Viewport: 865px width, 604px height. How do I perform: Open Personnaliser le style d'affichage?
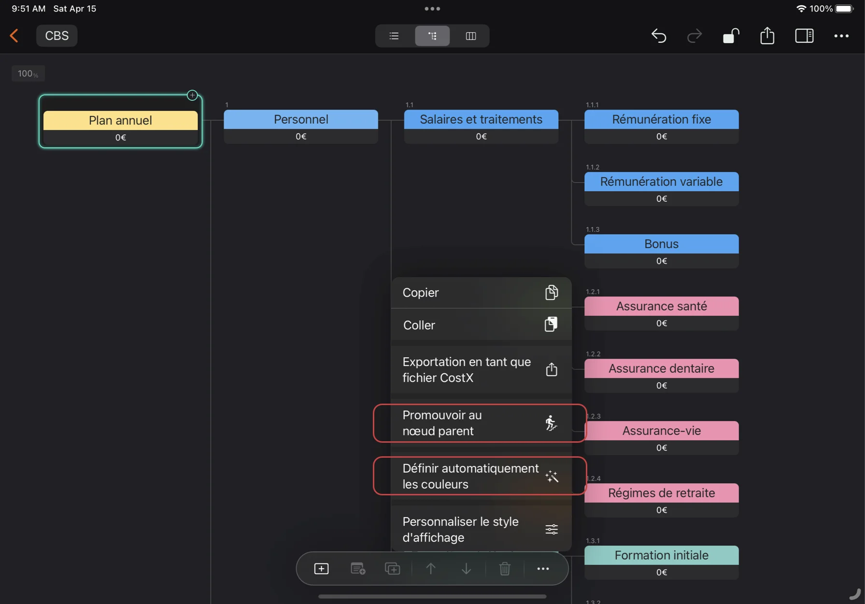(481, 529)
